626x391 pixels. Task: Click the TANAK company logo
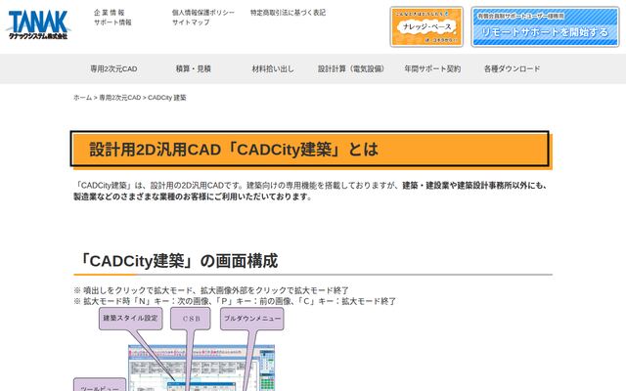click(38, 24)
